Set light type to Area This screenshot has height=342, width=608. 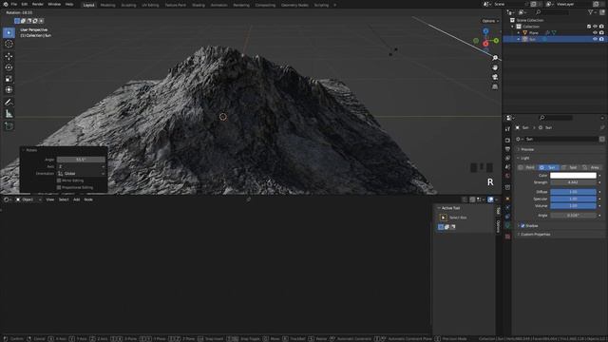pos(591,167)
